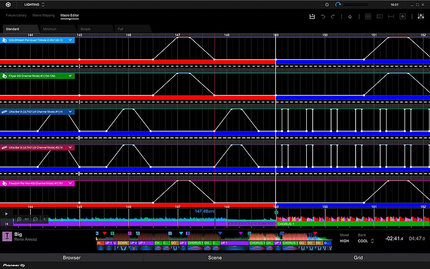Click the blue color strip of FXpar 9 track
The image size is (430, 269).
(x=353, y=98)
